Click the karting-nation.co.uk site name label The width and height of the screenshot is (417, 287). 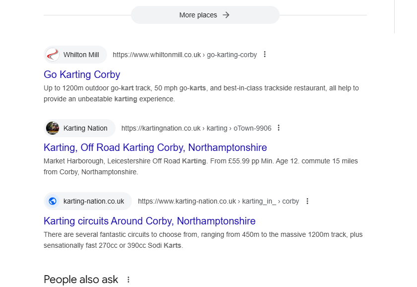click(94, 201)
